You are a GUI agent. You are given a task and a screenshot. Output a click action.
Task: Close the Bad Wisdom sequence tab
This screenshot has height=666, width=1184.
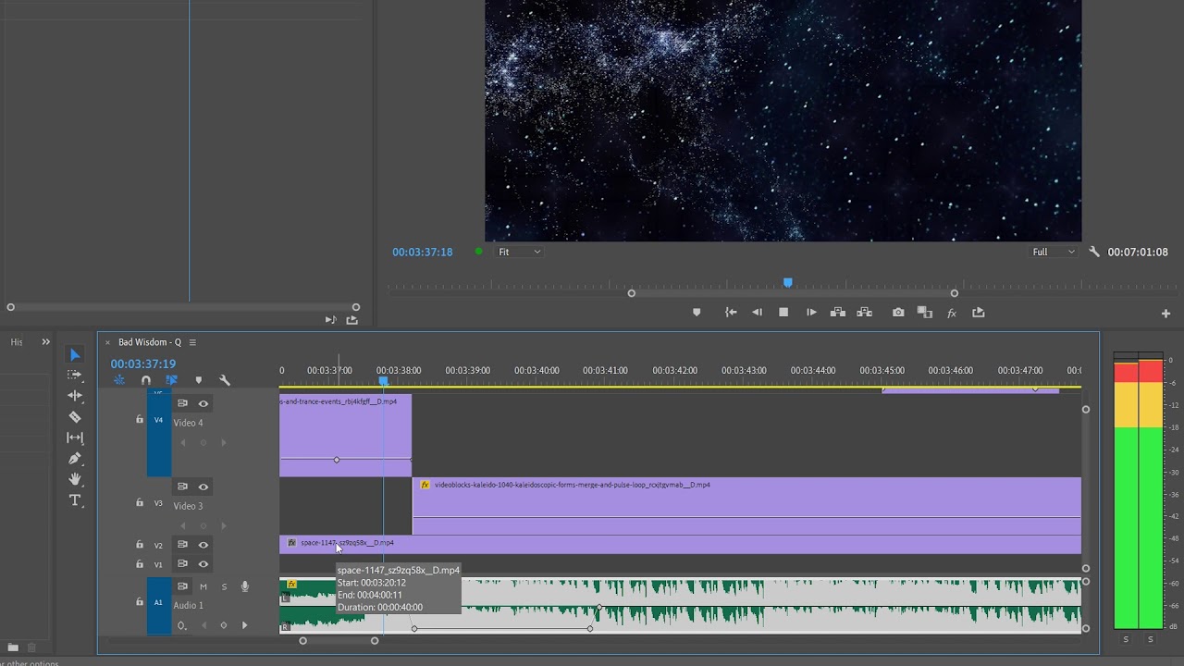(x=107, y=342)
